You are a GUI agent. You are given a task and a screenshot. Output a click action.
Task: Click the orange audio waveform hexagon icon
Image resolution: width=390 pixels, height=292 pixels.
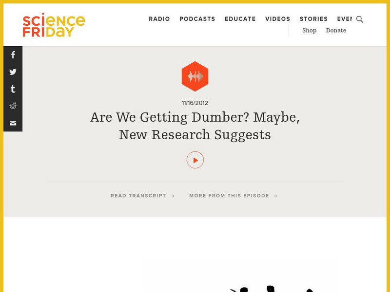195,76
